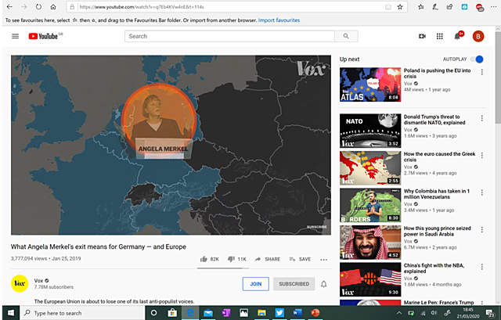Viewport: 501px width, 320px height.
Task: Like the video thumbs up
Action: click(x=204, y=259)
